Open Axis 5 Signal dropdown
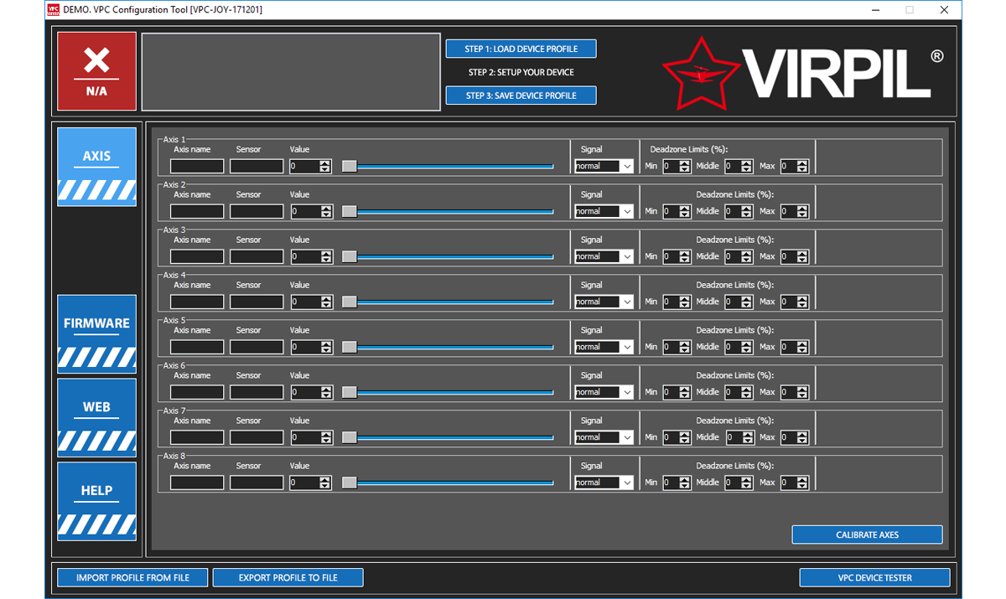 604,347
